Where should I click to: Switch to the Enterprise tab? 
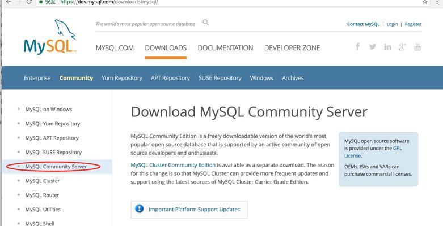click(x=37, y=78)
